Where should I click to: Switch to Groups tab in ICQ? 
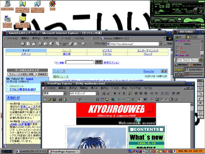click(192, 37)
